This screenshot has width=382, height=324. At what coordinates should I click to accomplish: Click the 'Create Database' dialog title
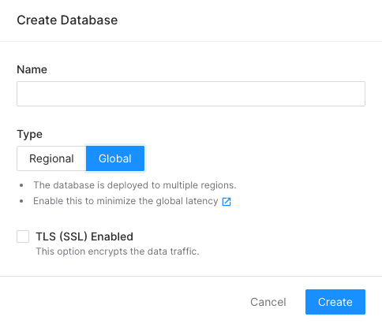tap(67, 20)
